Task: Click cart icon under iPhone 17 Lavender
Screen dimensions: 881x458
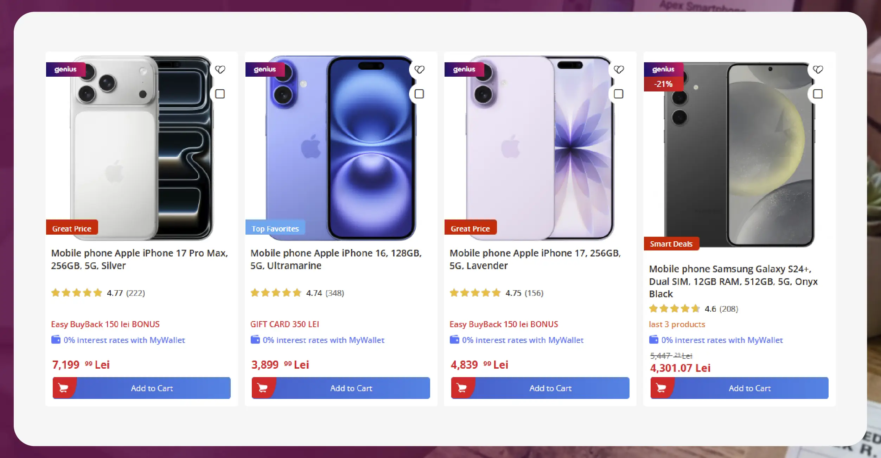Action: click(x=462, y=388)
